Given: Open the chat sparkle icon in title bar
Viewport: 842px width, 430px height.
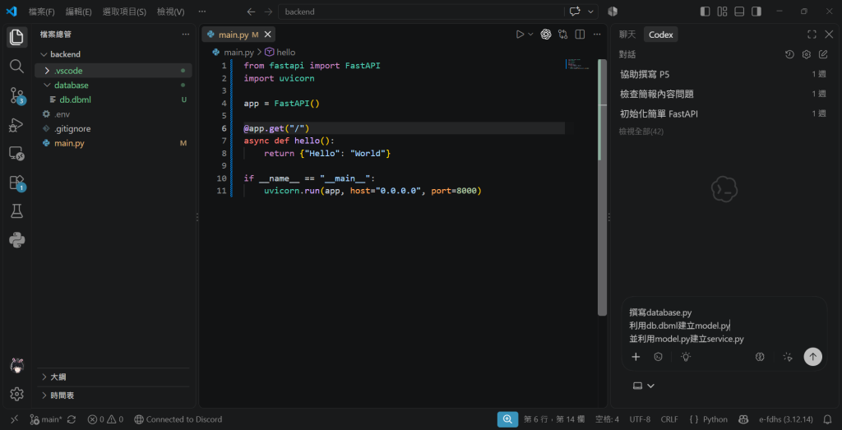Looking at the screenshot, I should pyautogui.click(x=575, y=12).
